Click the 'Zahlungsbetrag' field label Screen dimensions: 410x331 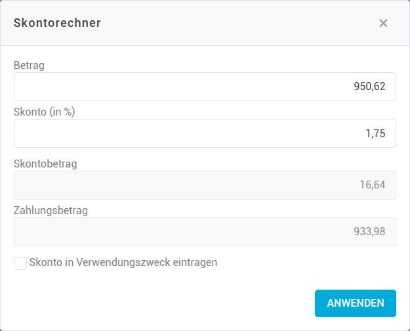point(51,211)
